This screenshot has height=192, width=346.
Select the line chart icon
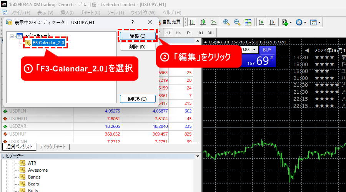[214, 23]
